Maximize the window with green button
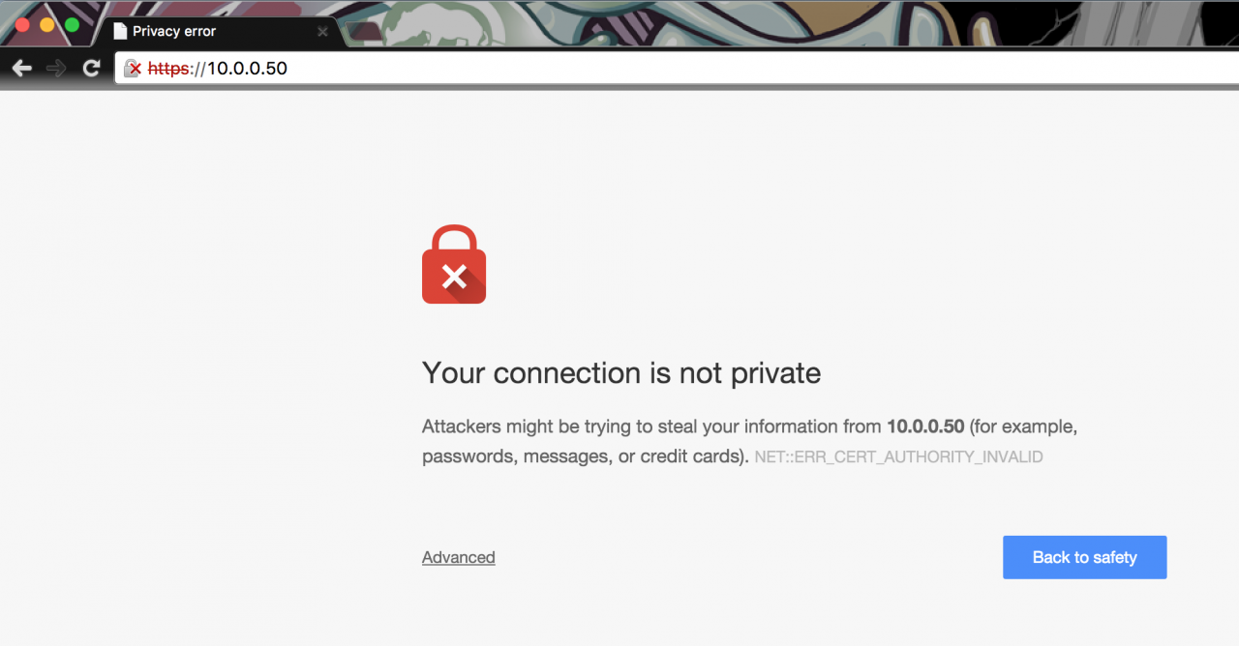The height and width of the screenshot is (646, 1239). (72, 24)
